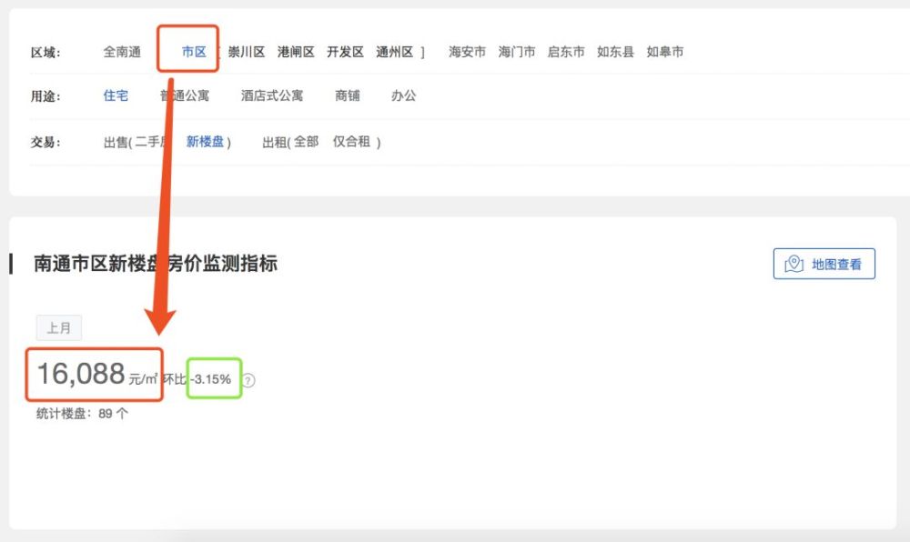Switch region to 如皋市
910x542 pixels.
coord(665,52)
